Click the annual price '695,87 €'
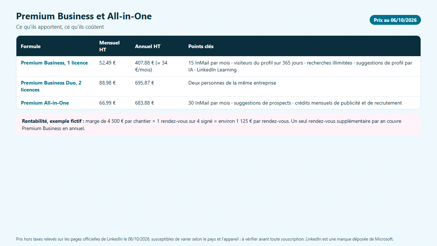The height and width of the screenshot is (246, 437). (x=145, y=83)
